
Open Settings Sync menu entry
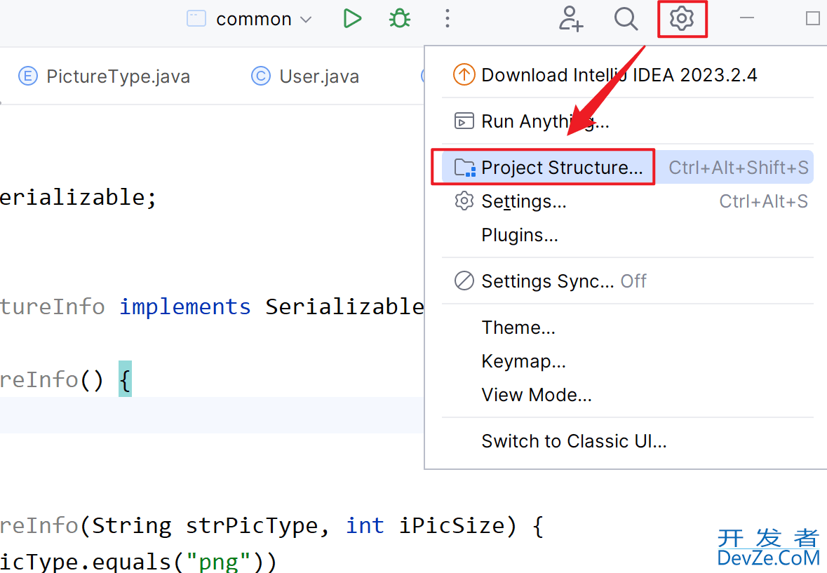tap(627, 281)
